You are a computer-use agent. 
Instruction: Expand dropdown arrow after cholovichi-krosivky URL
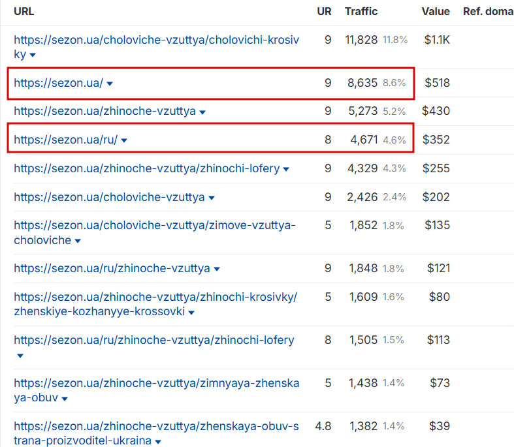pos(33,55)
